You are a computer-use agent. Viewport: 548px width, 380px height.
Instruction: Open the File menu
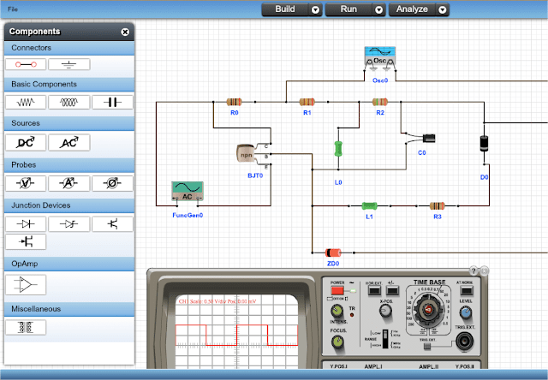(13, 9)
